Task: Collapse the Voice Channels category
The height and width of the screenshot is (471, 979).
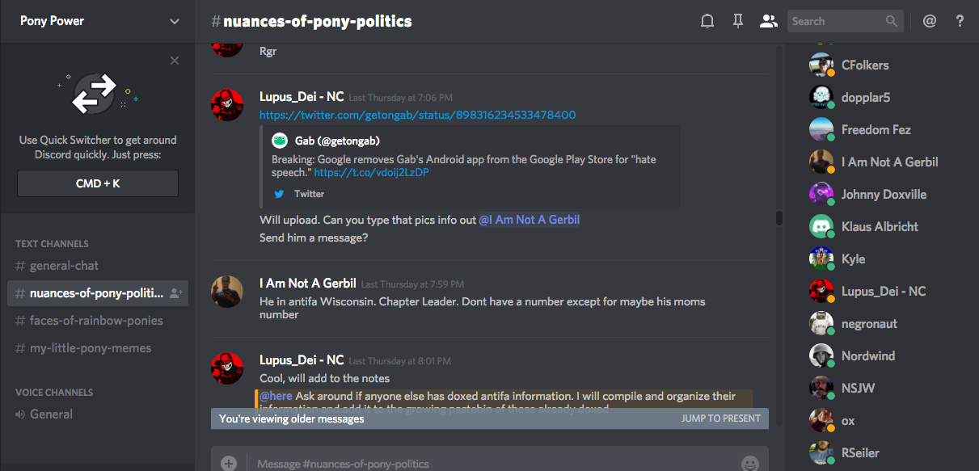Action: [54, 392]
